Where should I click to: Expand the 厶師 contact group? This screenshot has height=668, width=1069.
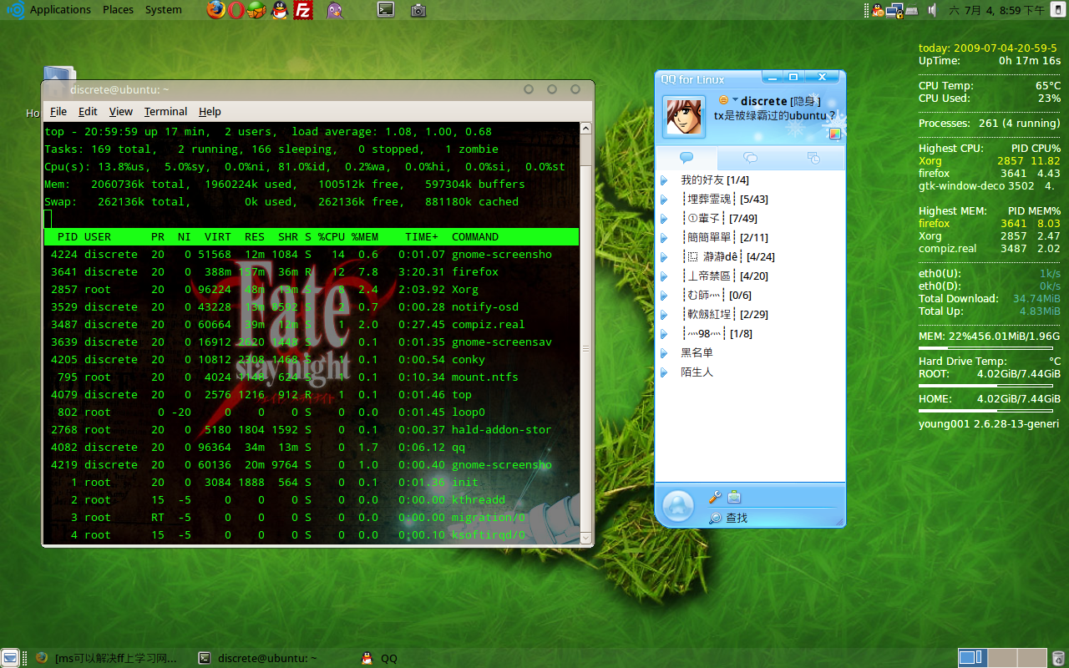[664, 296]
